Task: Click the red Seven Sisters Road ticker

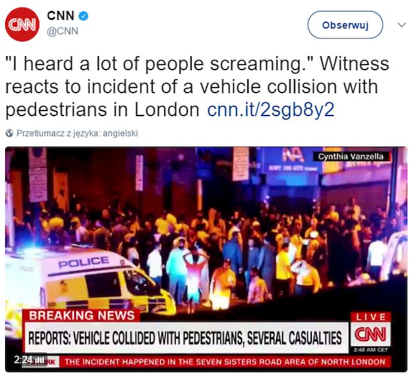Action: pyautogui.click(x=225, y=362)
